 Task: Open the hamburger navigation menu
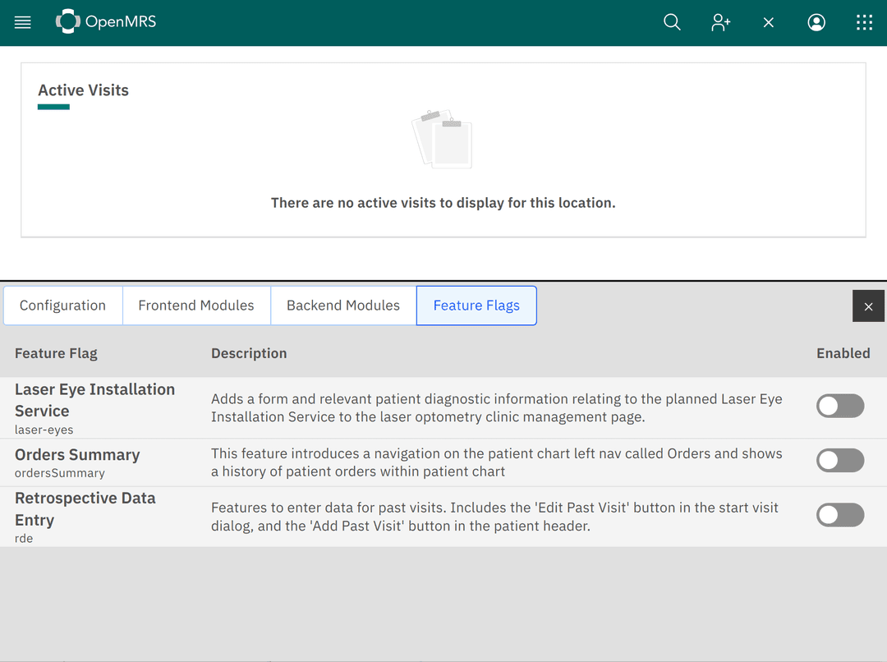(x=22, y=22)
